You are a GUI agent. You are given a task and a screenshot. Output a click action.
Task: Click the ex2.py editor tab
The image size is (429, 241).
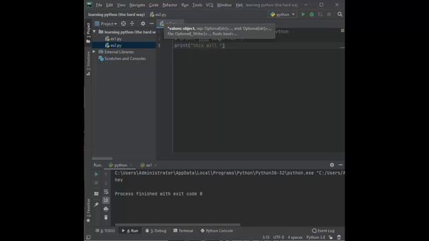(x=170, y=24)
